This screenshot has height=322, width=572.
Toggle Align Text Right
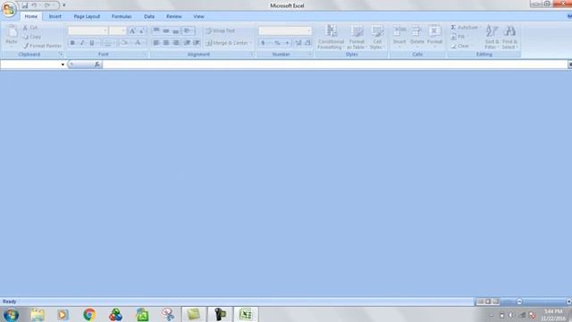176,43
